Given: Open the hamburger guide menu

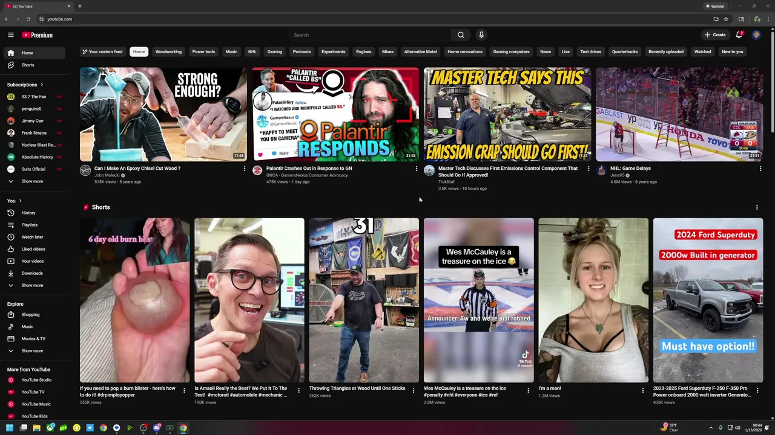Looking at the screenshot, I should tap(10, 35).
